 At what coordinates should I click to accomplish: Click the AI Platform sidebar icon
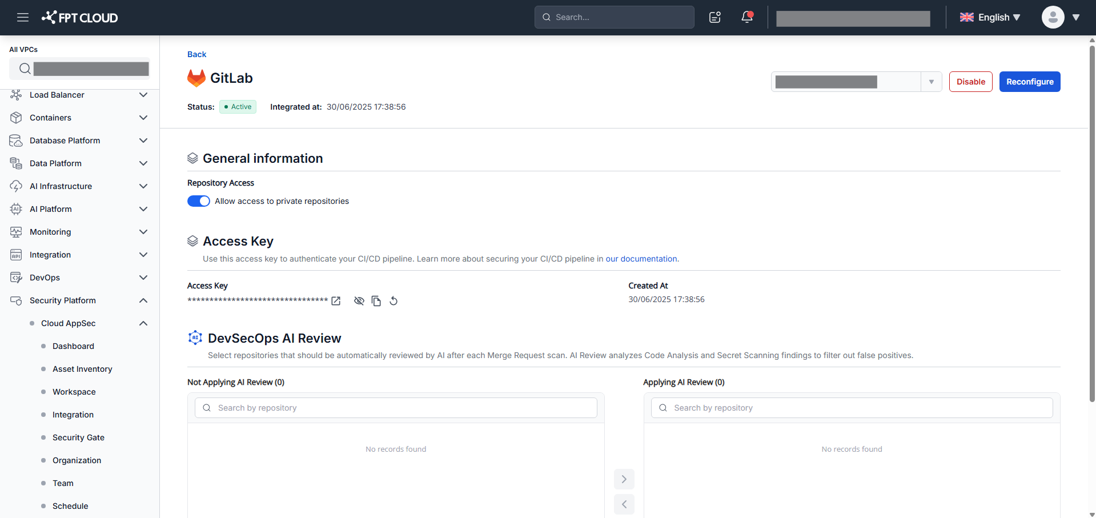pyautogui.click(x=16, y=209)
